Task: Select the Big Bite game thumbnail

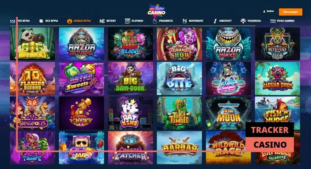Action: click(179, 79)
